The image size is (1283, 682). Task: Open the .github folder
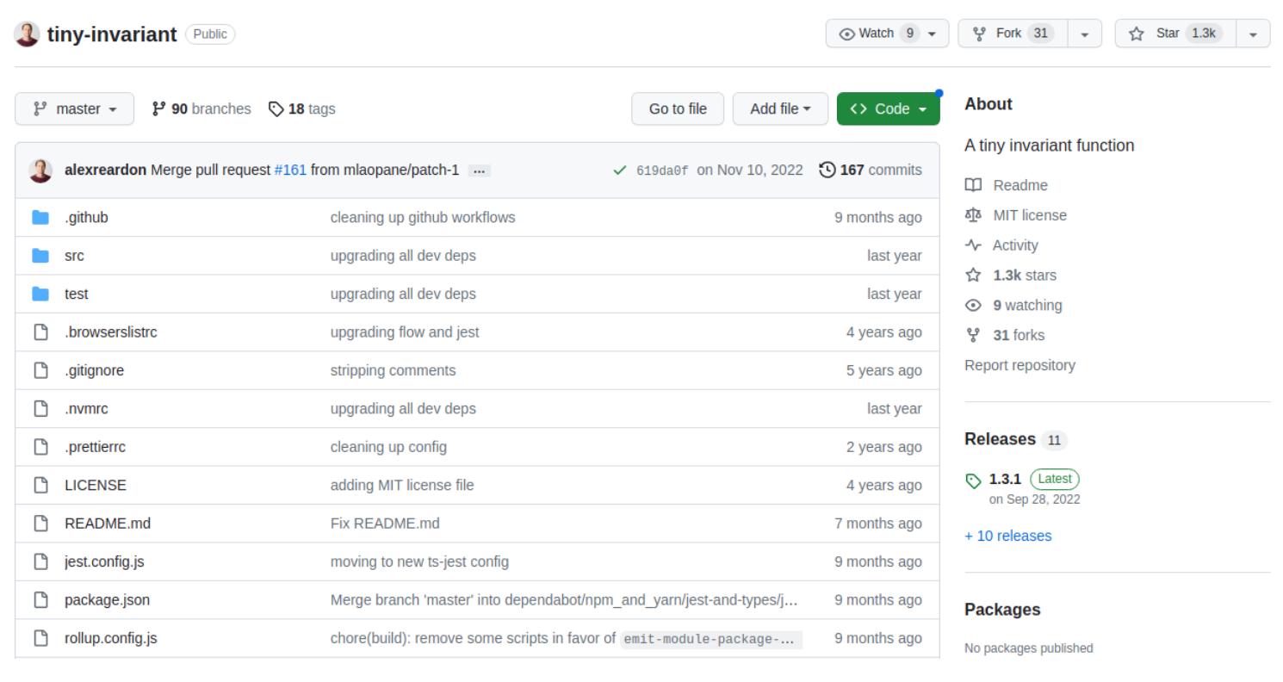[x=86, y=218]
